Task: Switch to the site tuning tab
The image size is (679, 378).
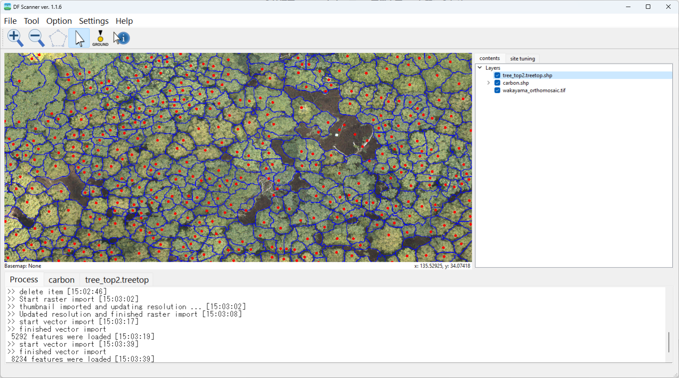Action: click(522, 58)
